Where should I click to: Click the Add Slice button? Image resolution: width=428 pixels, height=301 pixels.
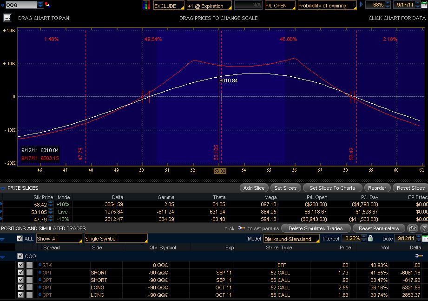coord(254,188)
